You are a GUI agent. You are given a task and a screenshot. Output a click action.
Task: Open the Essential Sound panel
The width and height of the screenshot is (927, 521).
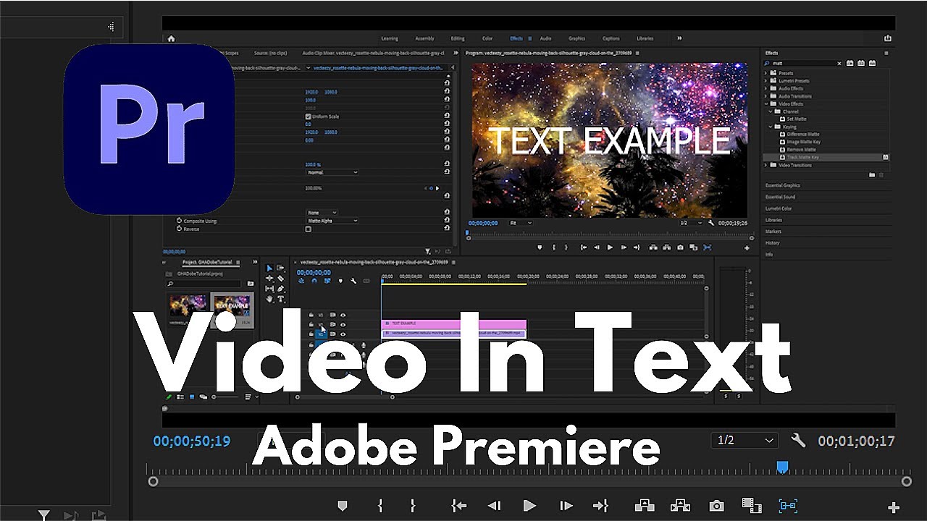pos(780,197)
